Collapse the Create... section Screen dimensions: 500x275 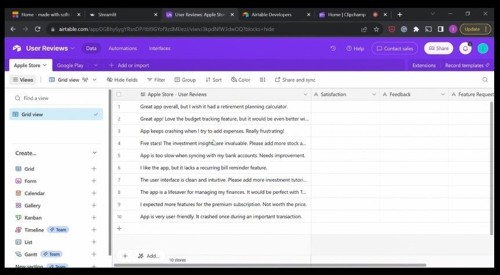95,153
